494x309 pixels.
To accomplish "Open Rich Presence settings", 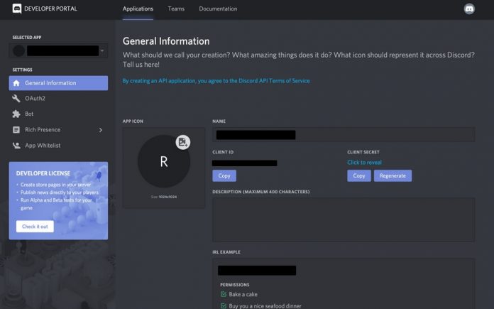I will point(43,129).
